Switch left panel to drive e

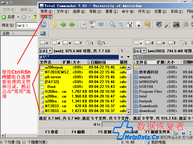67,43
